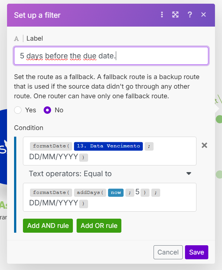Click the expand to fullscreen icon
The width and height of the screenshot is (222, 270).
tap(175, 15)
